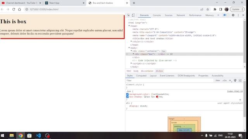Open DevTools settings gear
The width and height of the screenshot is (248, 139).
[233, 15]
